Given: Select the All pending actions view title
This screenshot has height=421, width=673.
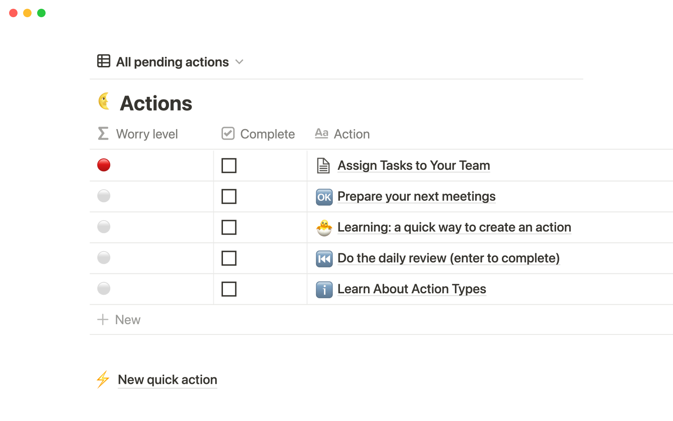Looking at the screenshot, I should click(x=172, y=62).
